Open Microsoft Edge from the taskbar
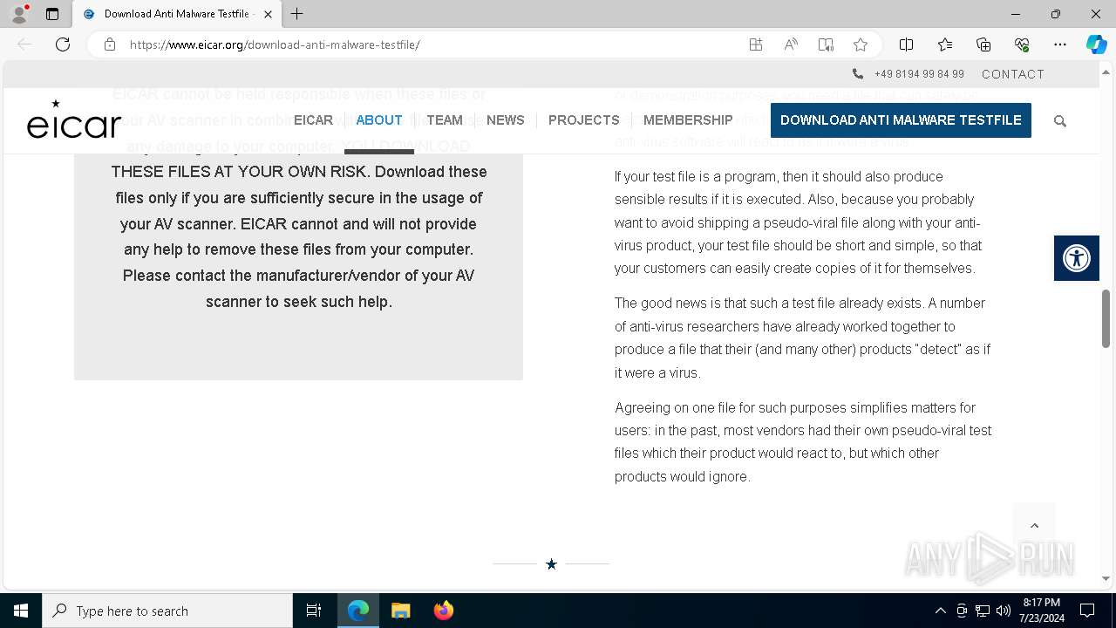This screenshot has width=1116, height=628. click(358, 611)
